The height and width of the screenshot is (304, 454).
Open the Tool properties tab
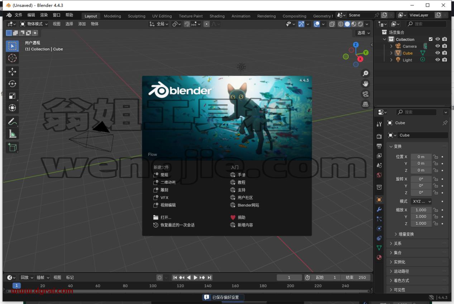point(379,124)
